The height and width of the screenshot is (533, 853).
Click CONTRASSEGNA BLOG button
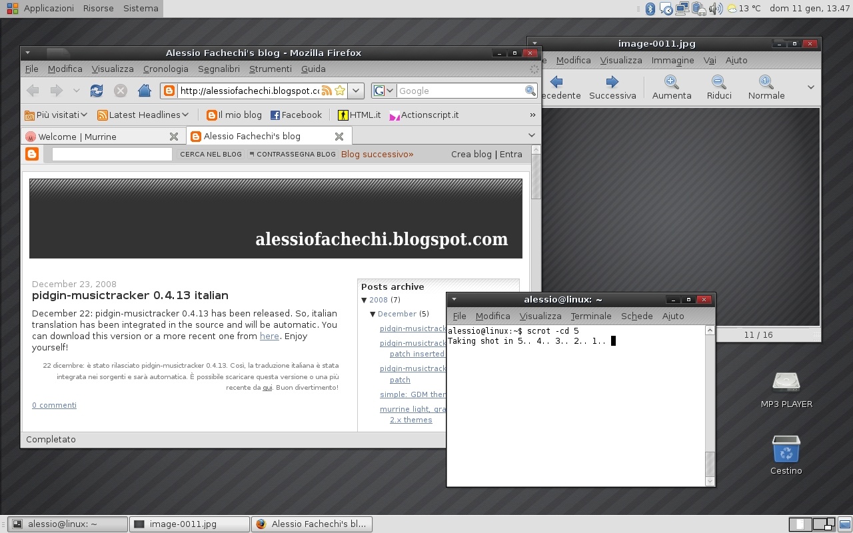pyautogui.click(x=293, y=154)
